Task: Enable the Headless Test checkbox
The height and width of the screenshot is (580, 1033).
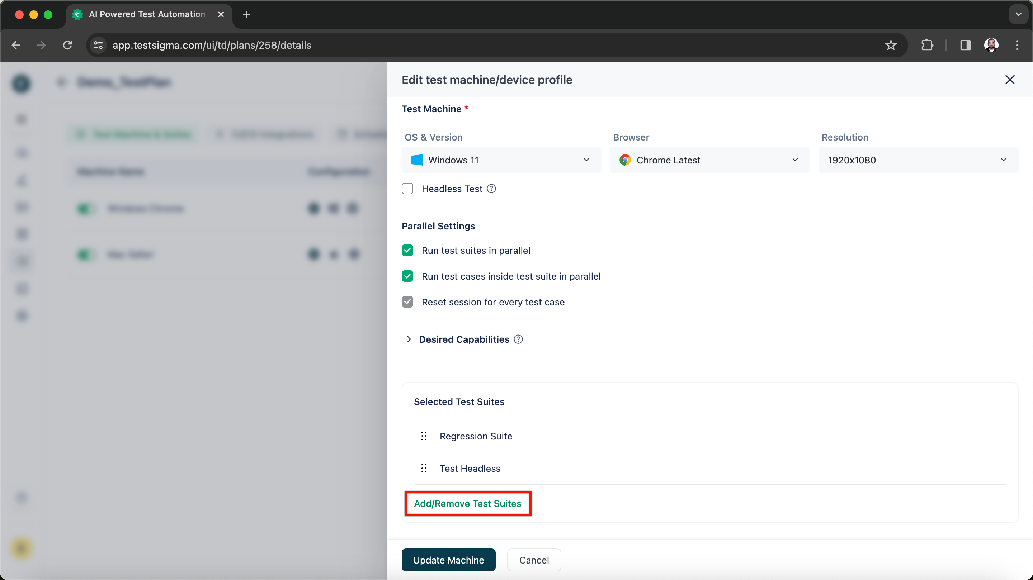Action: pyautogui.click(x=407, y=189)
